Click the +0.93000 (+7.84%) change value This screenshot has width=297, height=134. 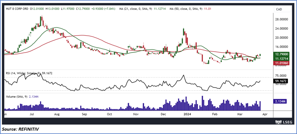pyautogui.click(x=104, y=9)
